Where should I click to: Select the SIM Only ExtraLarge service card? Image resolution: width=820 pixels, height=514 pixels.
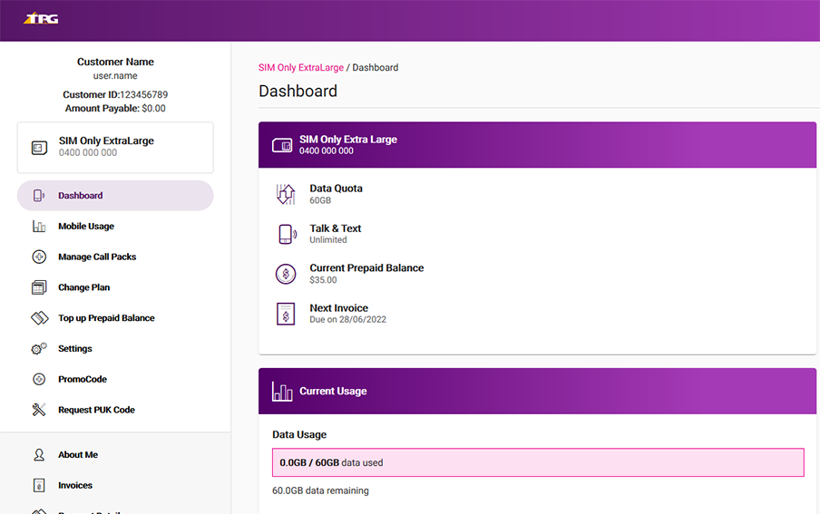(x=115, y=147)
